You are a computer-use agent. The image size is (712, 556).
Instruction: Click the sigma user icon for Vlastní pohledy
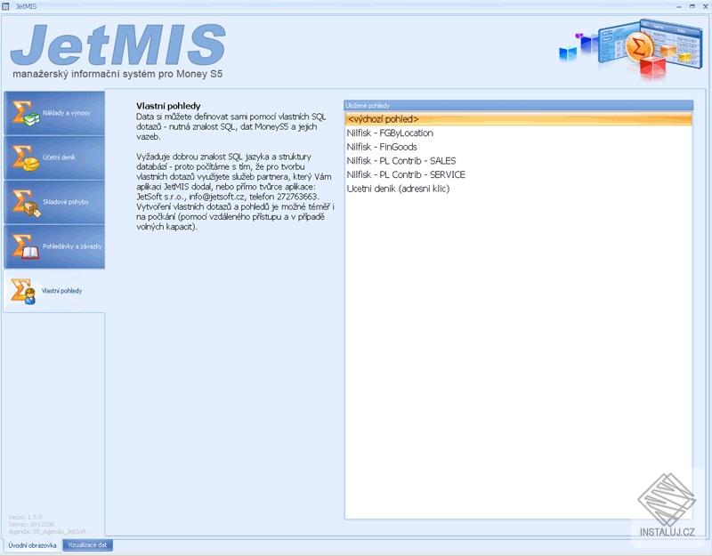click(24, 291)
